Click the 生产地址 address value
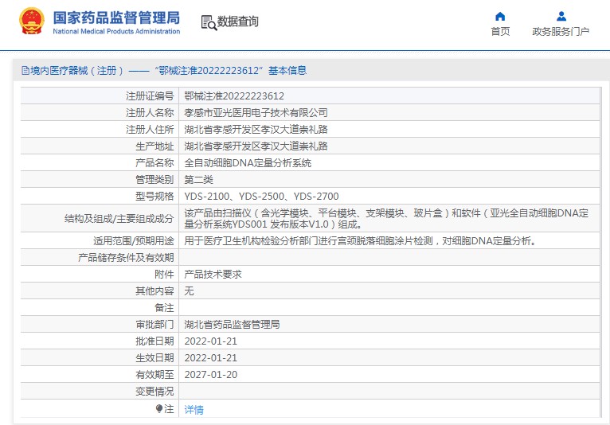Screen dimensions: 610x425 point(256,146)
